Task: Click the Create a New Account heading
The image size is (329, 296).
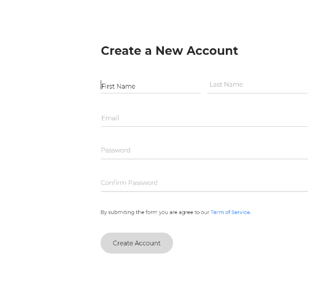Action: point(169,50)
